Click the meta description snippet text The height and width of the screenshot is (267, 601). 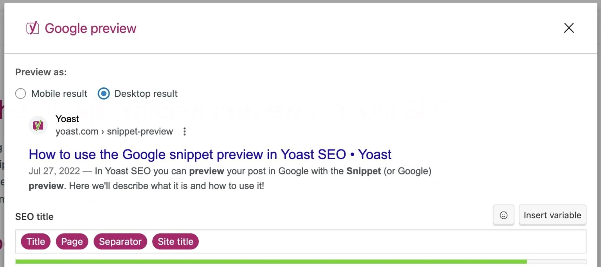click(230, 178)
